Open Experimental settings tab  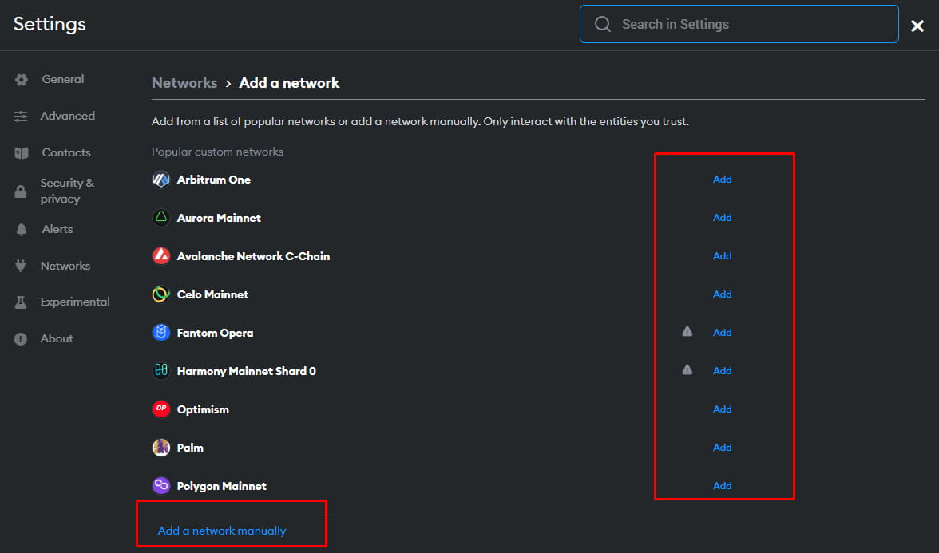[75, 302]
